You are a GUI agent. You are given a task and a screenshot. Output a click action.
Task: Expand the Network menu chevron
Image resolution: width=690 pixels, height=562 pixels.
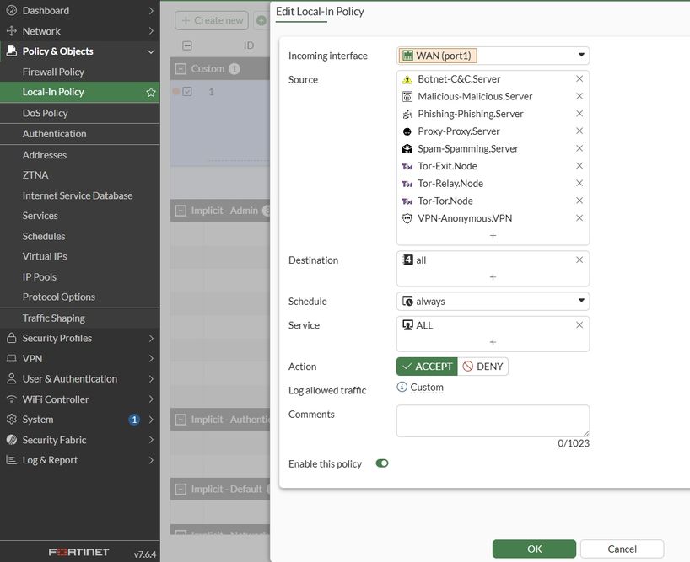tap(151, 31)
